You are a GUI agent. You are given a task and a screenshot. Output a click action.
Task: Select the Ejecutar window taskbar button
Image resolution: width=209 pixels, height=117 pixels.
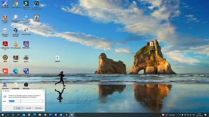coord(72,115)
